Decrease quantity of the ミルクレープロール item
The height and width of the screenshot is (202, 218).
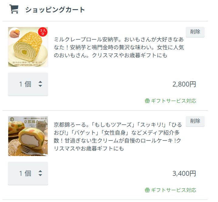(x=40, y=86)
